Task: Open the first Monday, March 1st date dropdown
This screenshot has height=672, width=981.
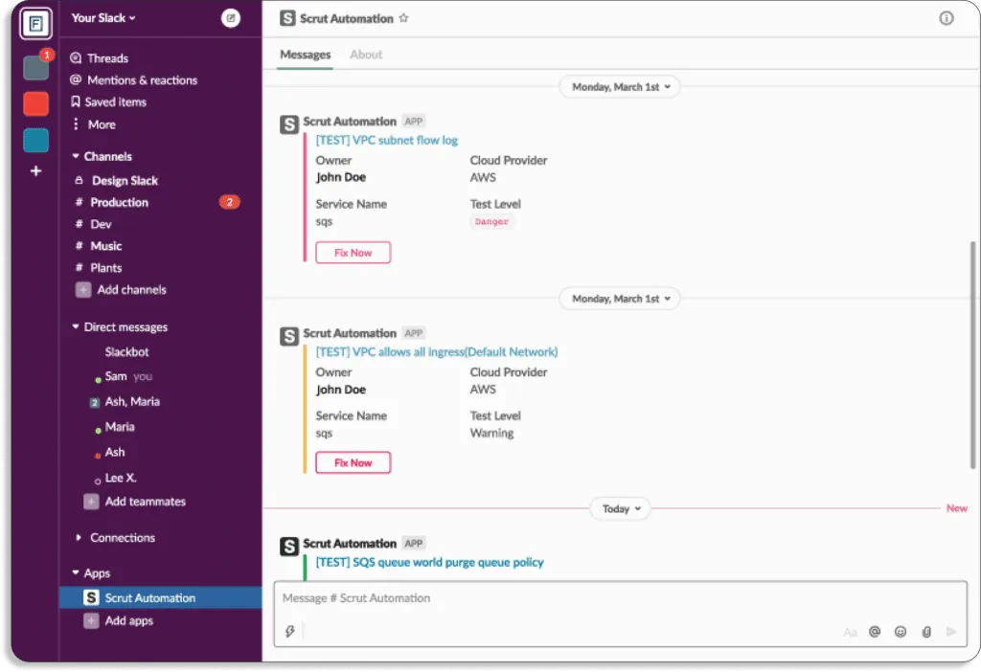Action: (x=620, y=87)
